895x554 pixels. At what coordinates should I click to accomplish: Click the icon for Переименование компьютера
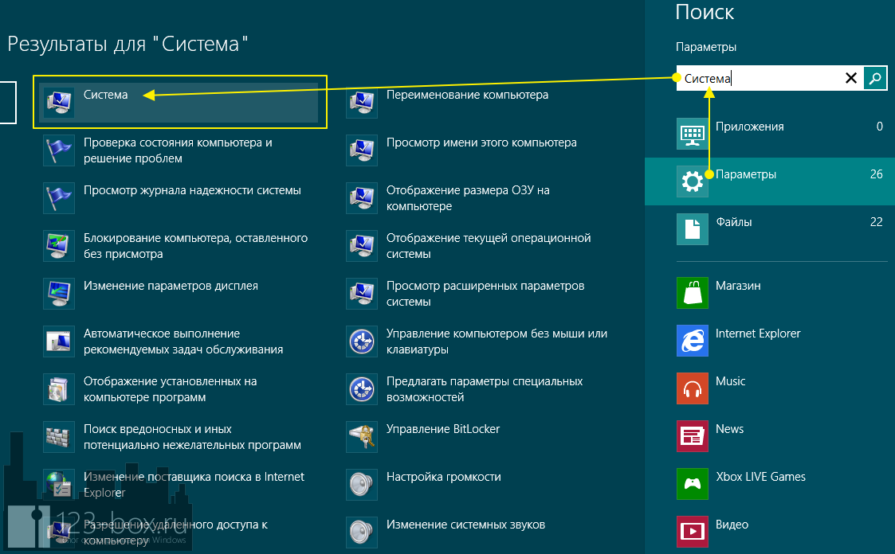coord(362,103)
